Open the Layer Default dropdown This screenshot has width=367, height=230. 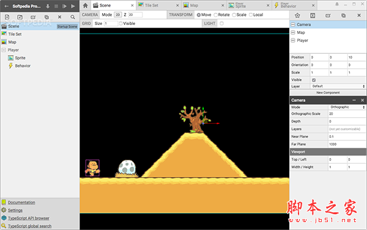click(x=338, y=86)
